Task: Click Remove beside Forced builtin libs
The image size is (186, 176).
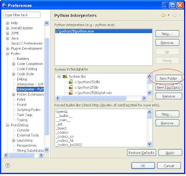Action: 167,123
